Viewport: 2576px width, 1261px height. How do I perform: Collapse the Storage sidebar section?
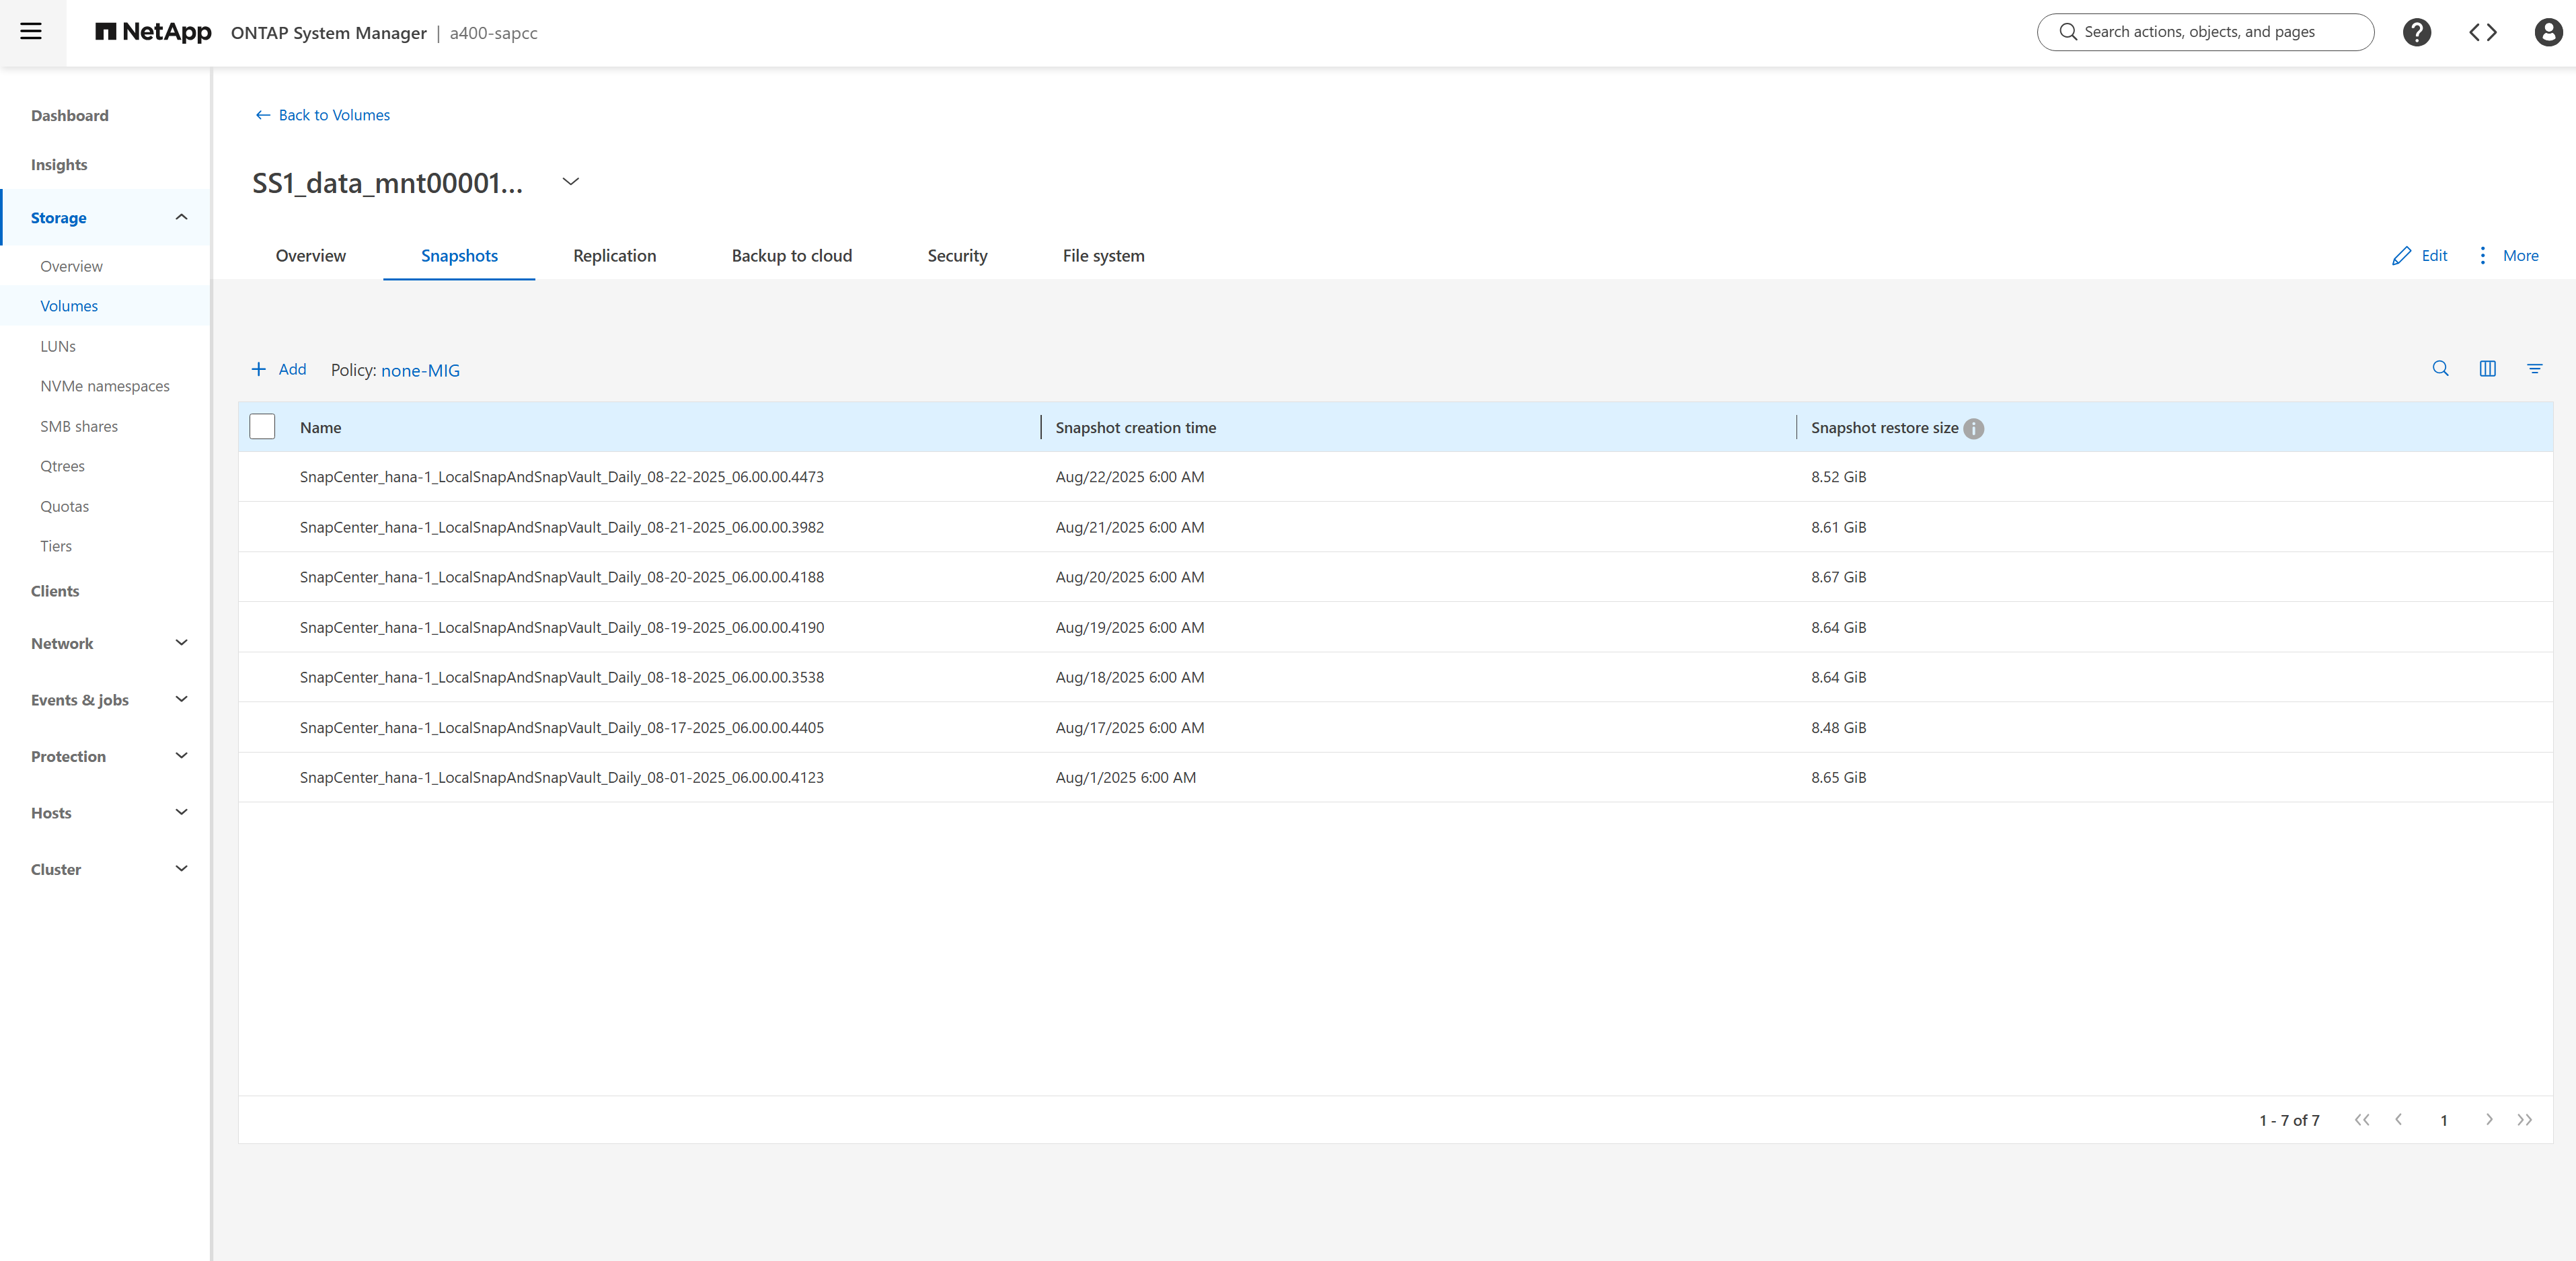pos(181,217)
